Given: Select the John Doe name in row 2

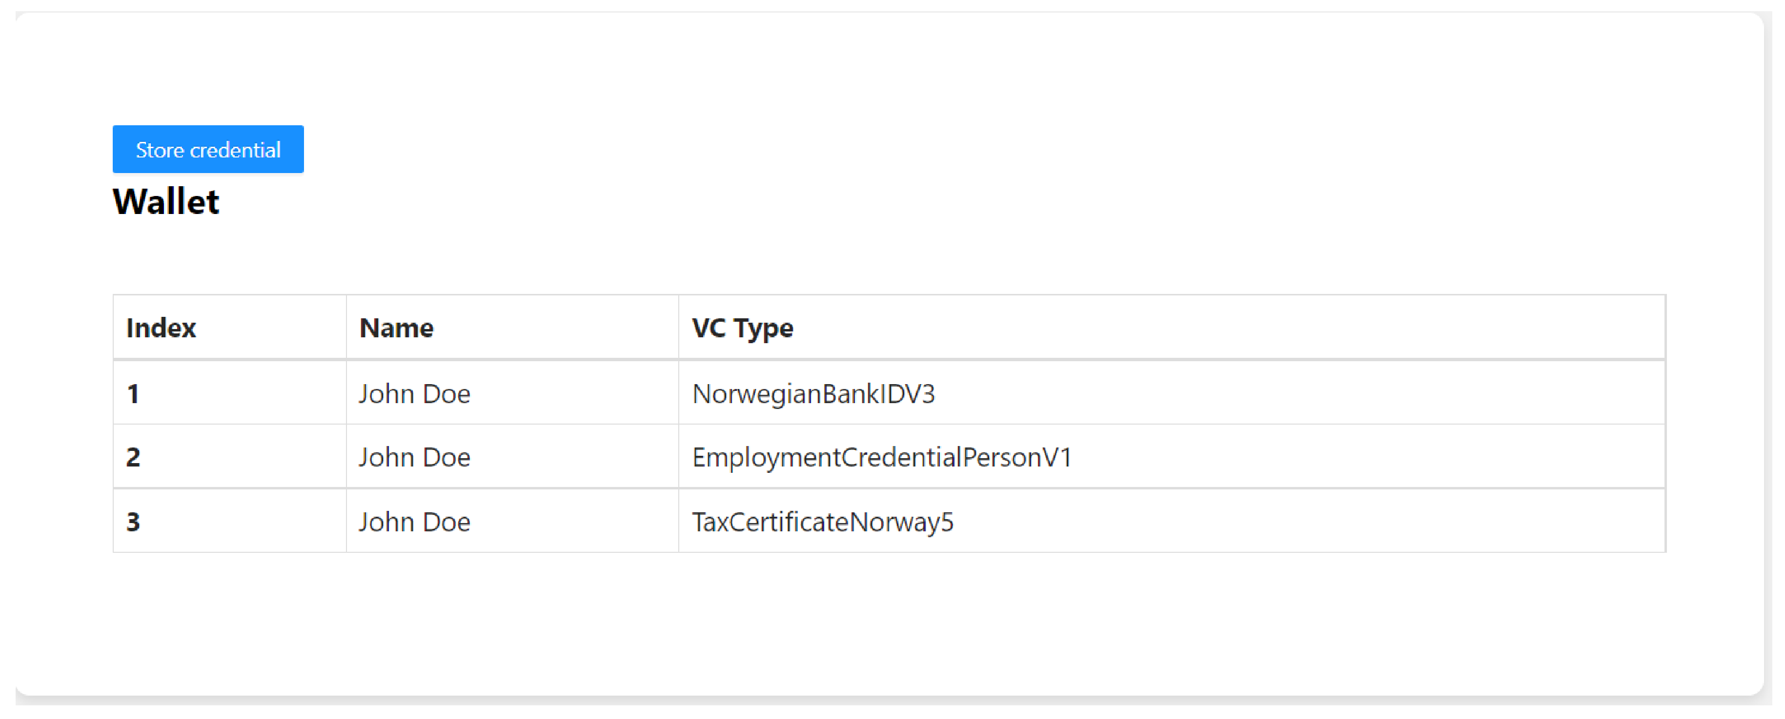Looking at the screenshot, I should (x=414, y=457).
